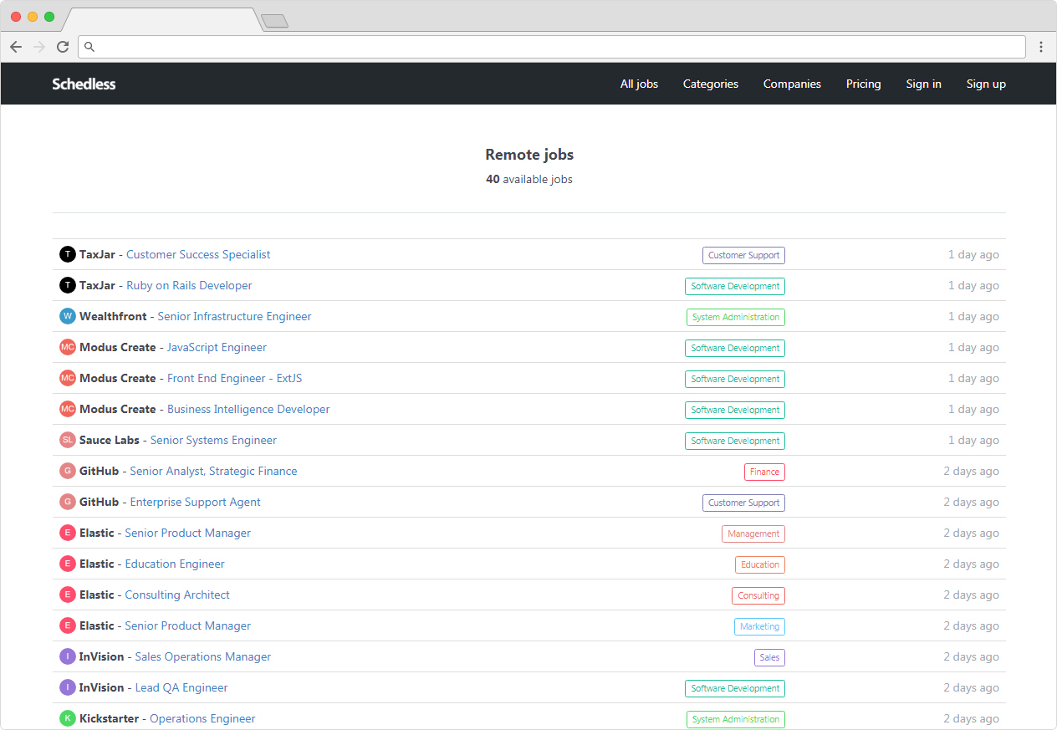Open the Business Intelligence Developer job
This screenshot has height=730, width=1057.
pyautogui.click(x=248, y=409)
